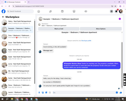Open the Watch video icon

tap(62, 11)
